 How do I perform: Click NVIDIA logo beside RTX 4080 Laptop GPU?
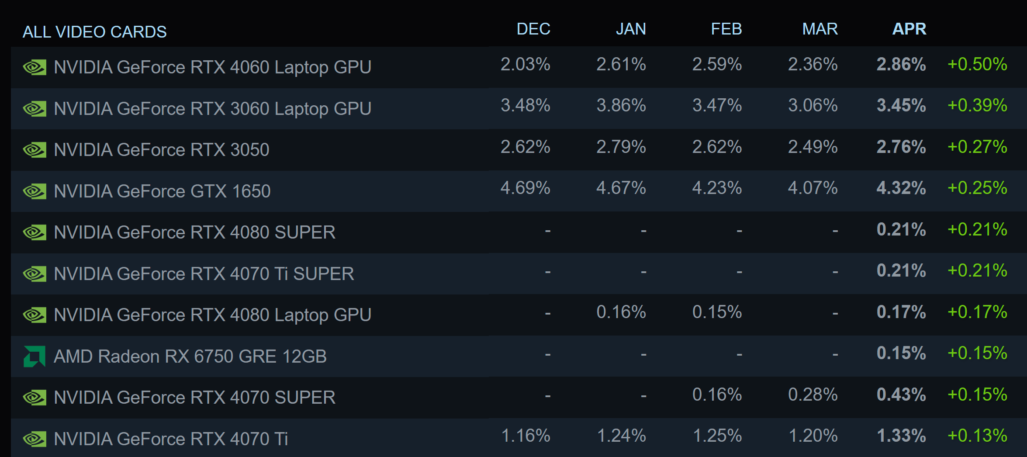click(35, 315)
